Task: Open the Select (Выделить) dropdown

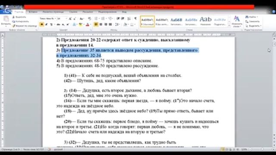Action: point(253,26)
